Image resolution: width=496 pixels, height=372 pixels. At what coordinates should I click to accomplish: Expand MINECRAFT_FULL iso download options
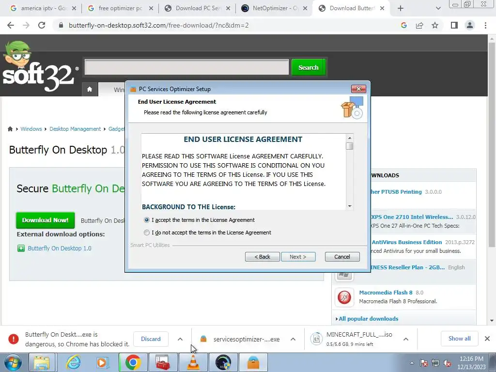point(406,339)
